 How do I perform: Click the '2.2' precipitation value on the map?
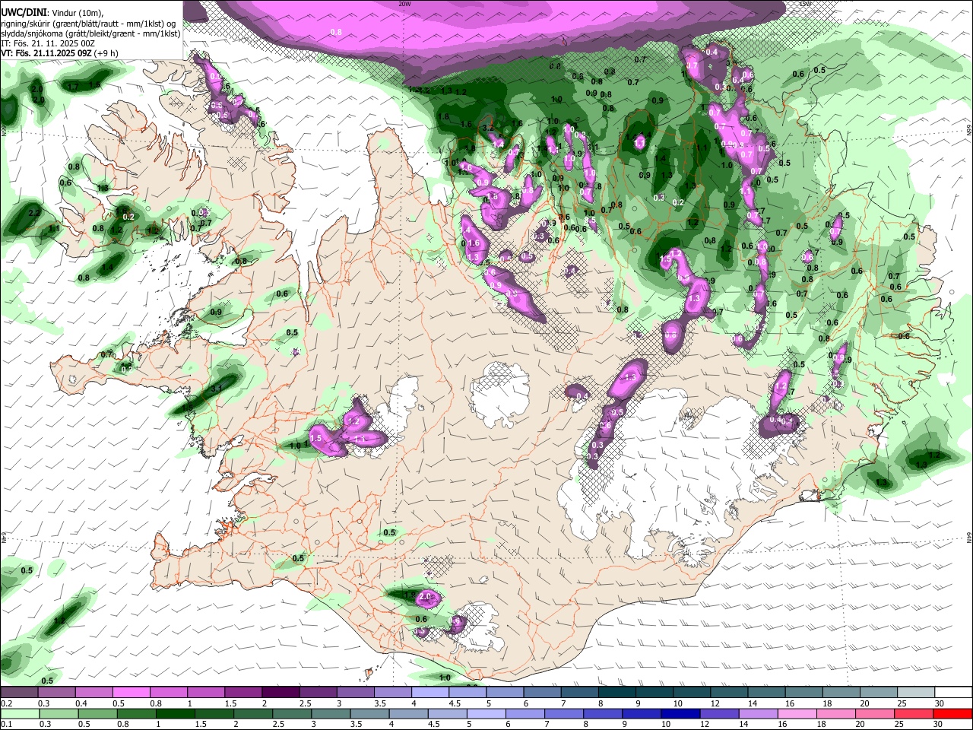click(34, 214)
